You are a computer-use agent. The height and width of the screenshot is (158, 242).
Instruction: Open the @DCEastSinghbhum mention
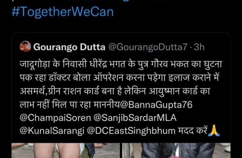click(x=131, y=131)
